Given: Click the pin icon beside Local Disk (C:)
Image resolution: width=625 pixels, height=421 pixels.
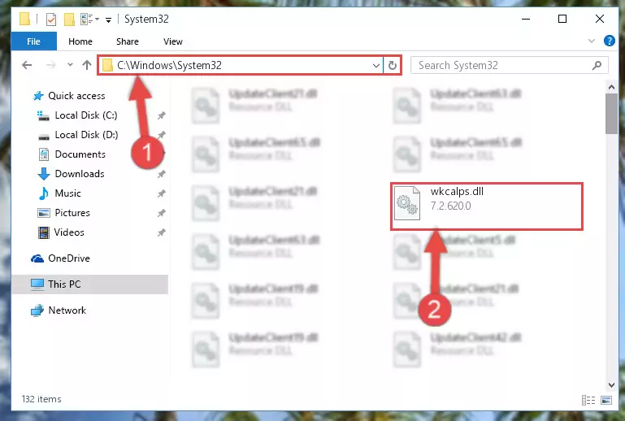Looking at the screenshot, I should click(x=162, y=115).
